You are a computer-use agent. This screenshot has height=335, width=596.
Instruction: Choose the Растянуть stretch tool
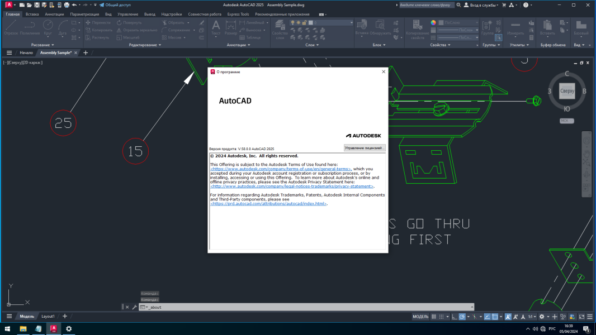click(97, 37)
